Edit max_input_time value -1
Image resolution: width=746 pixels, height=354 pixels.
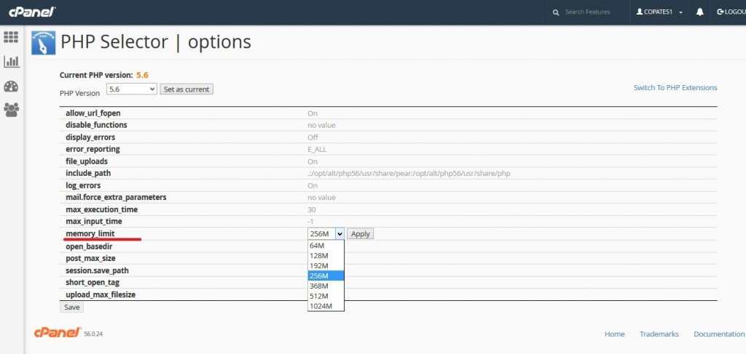[x=310, y=222]
